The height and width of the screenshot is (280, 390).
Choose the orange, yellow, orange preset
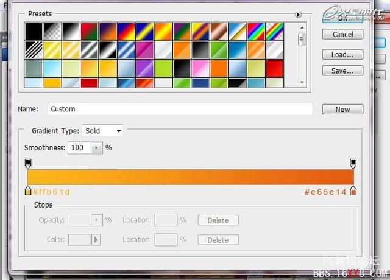pos(163,31)
